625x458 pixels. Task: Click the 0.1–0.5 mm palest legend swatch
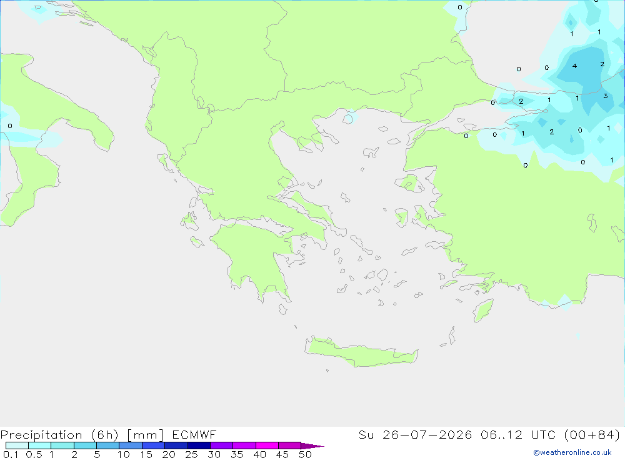[x=17, y=446]
